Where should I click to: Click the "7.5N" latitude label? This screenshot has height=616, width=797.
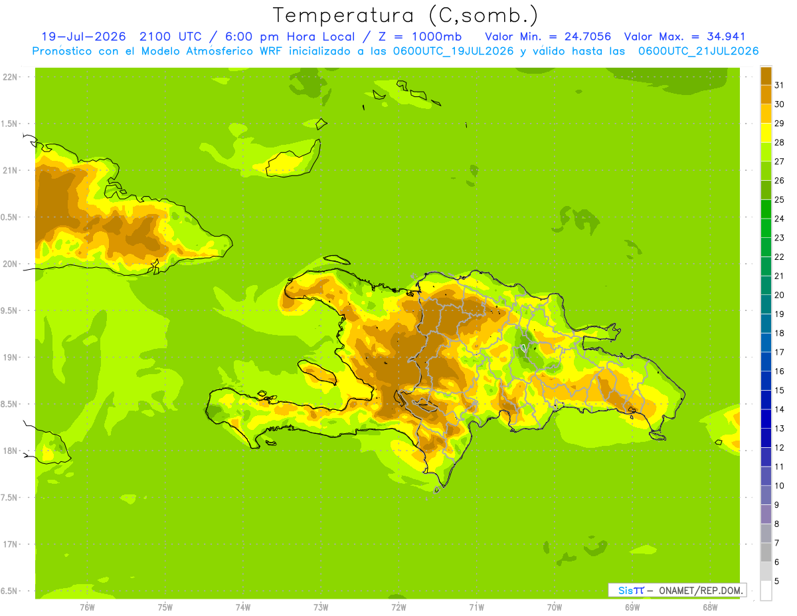[x=10, y=497]
